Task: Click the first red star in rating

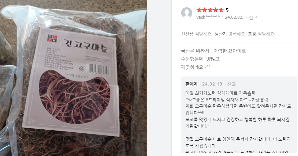Action: coord(199,10)
